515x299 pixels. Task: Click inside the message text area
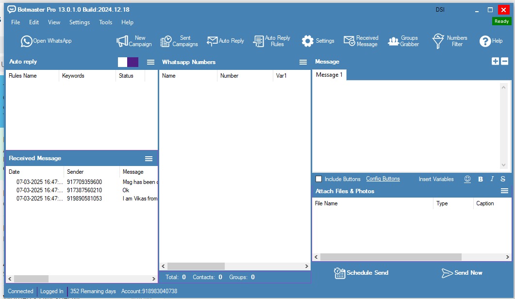[x=406, y=125]
